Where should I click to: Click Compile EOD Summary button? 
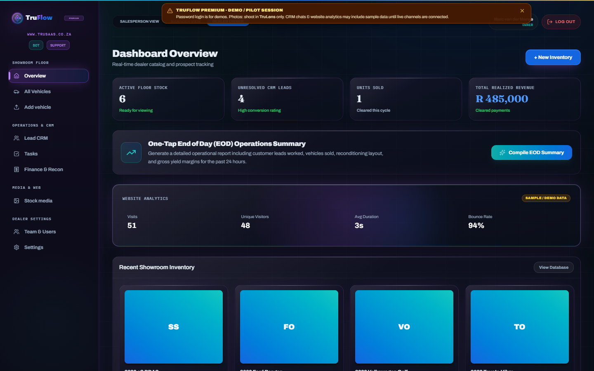tap(531, 153)
